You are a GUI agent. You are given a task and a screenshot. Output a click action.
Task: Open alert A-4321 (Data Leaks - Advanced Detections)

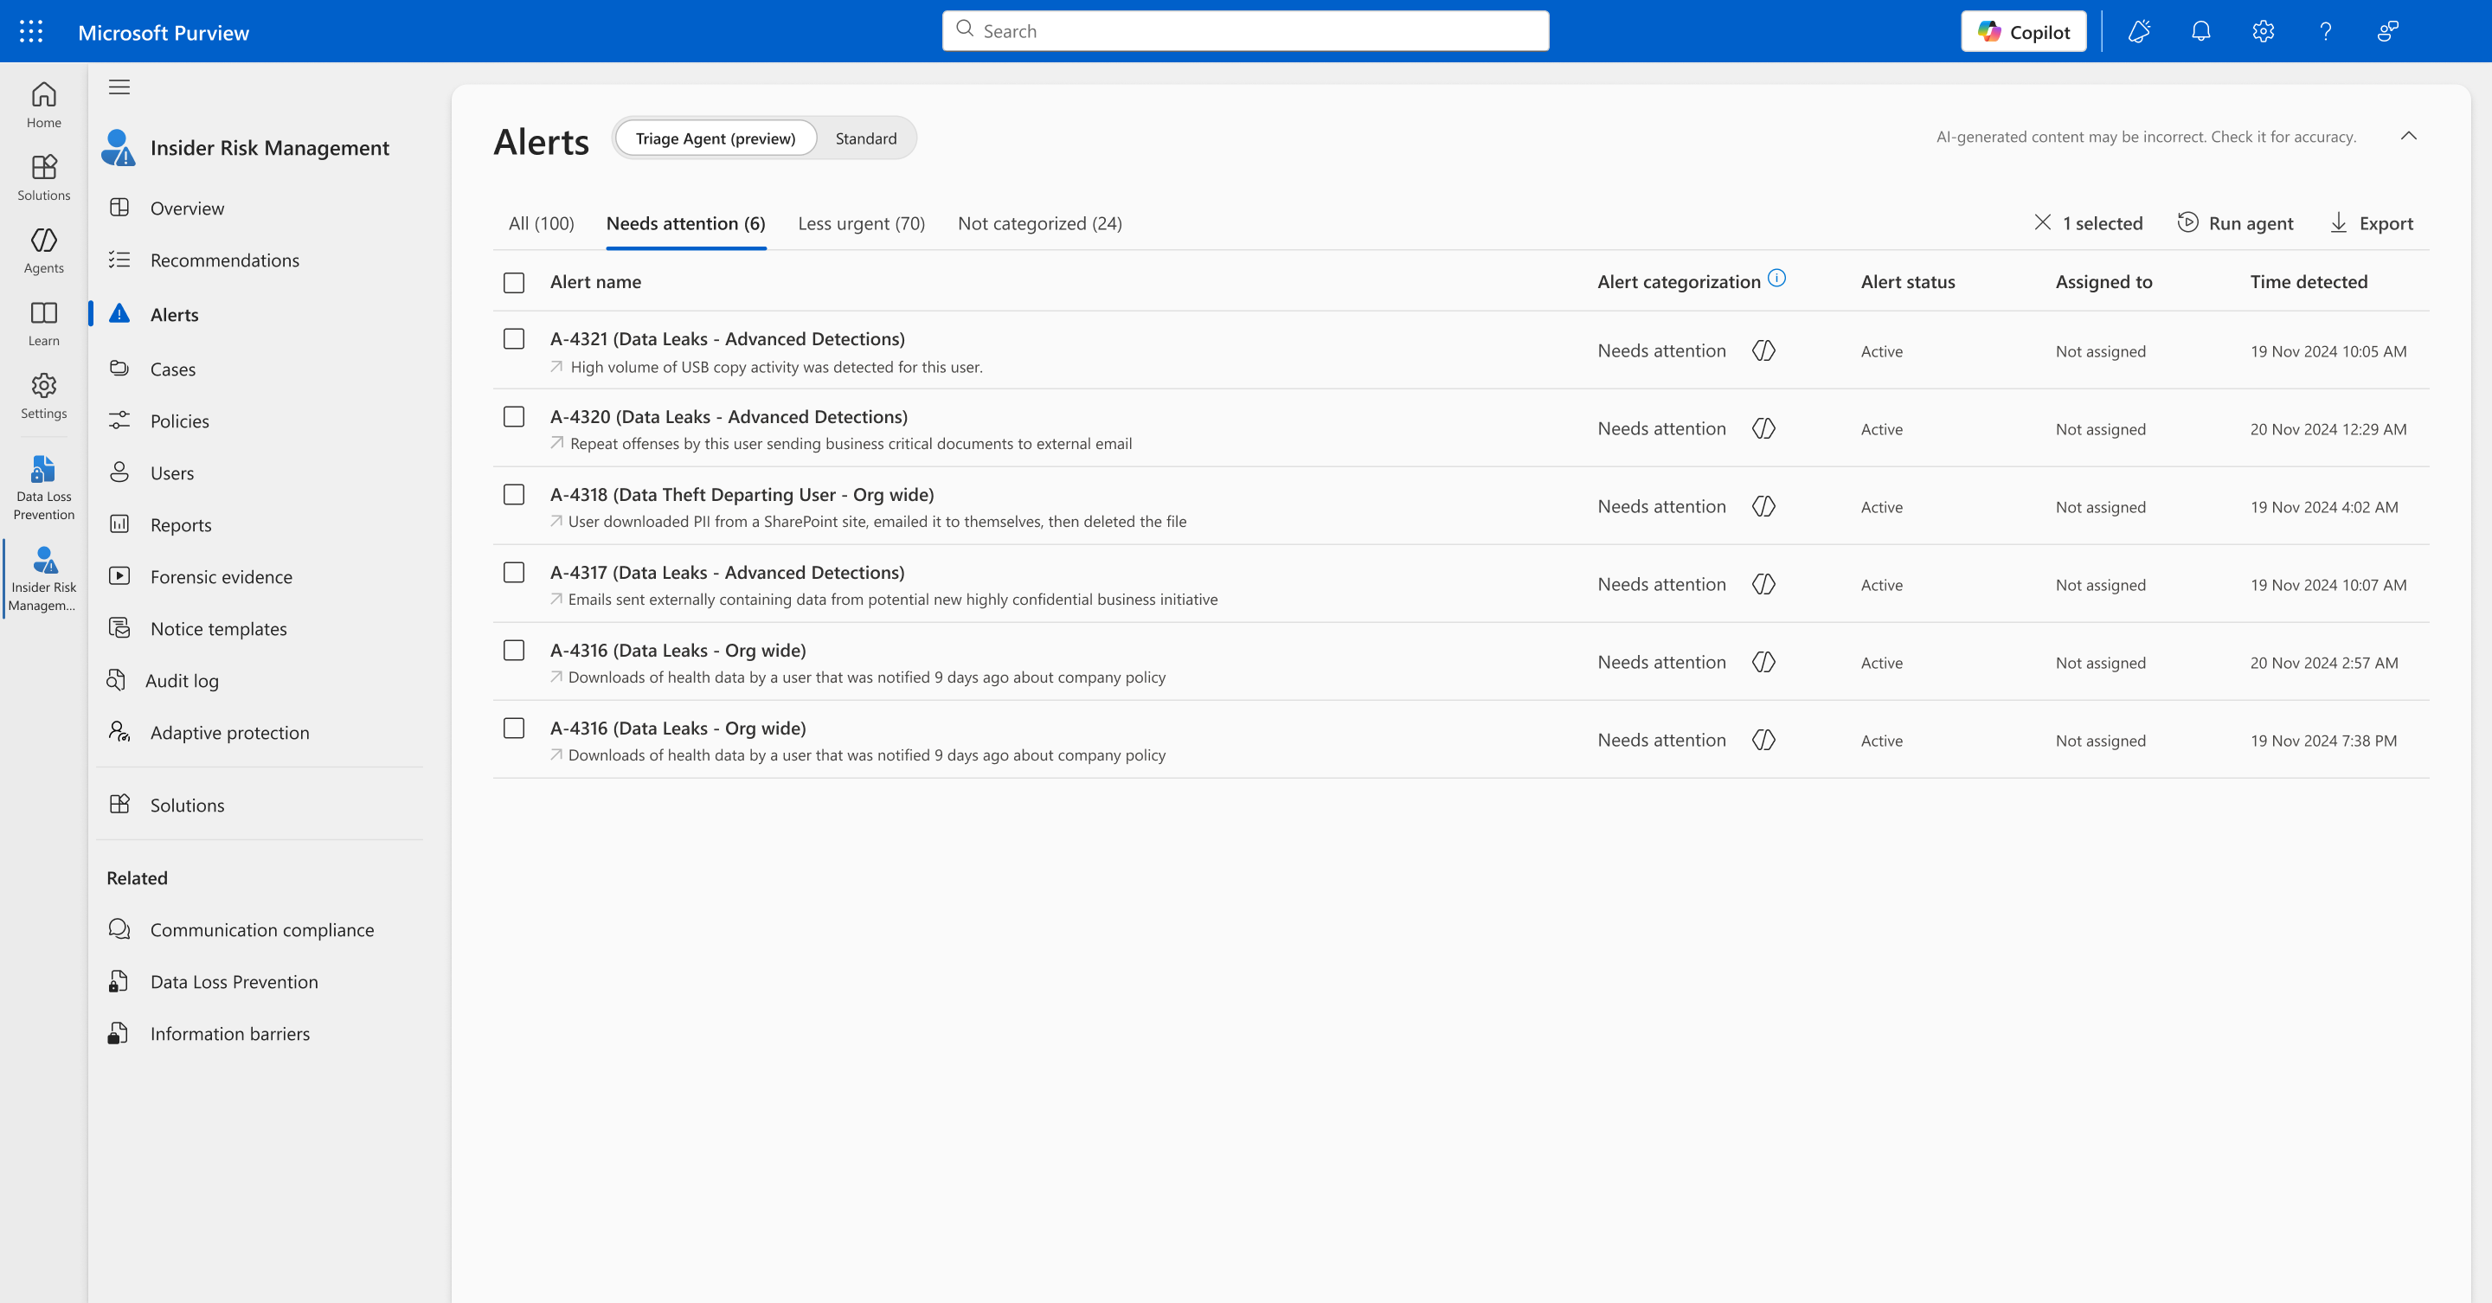click(728, 338)
